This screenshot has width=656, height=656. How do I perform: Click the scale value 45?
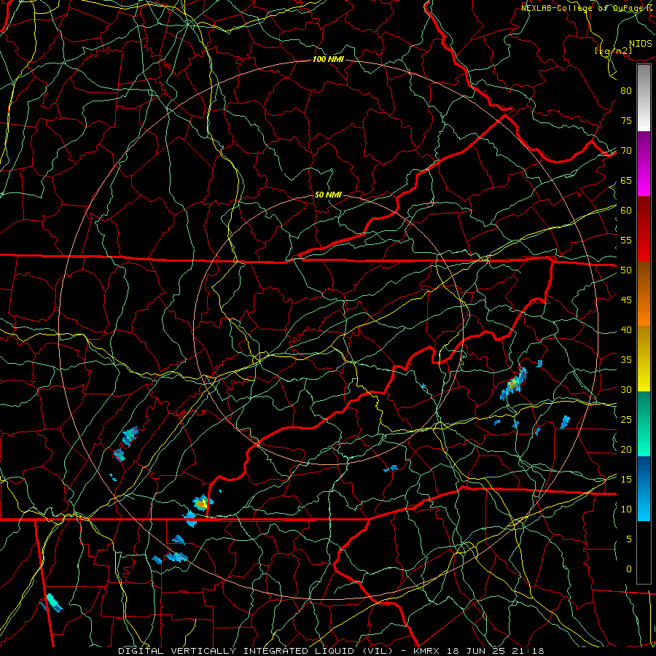pos(626,300)
